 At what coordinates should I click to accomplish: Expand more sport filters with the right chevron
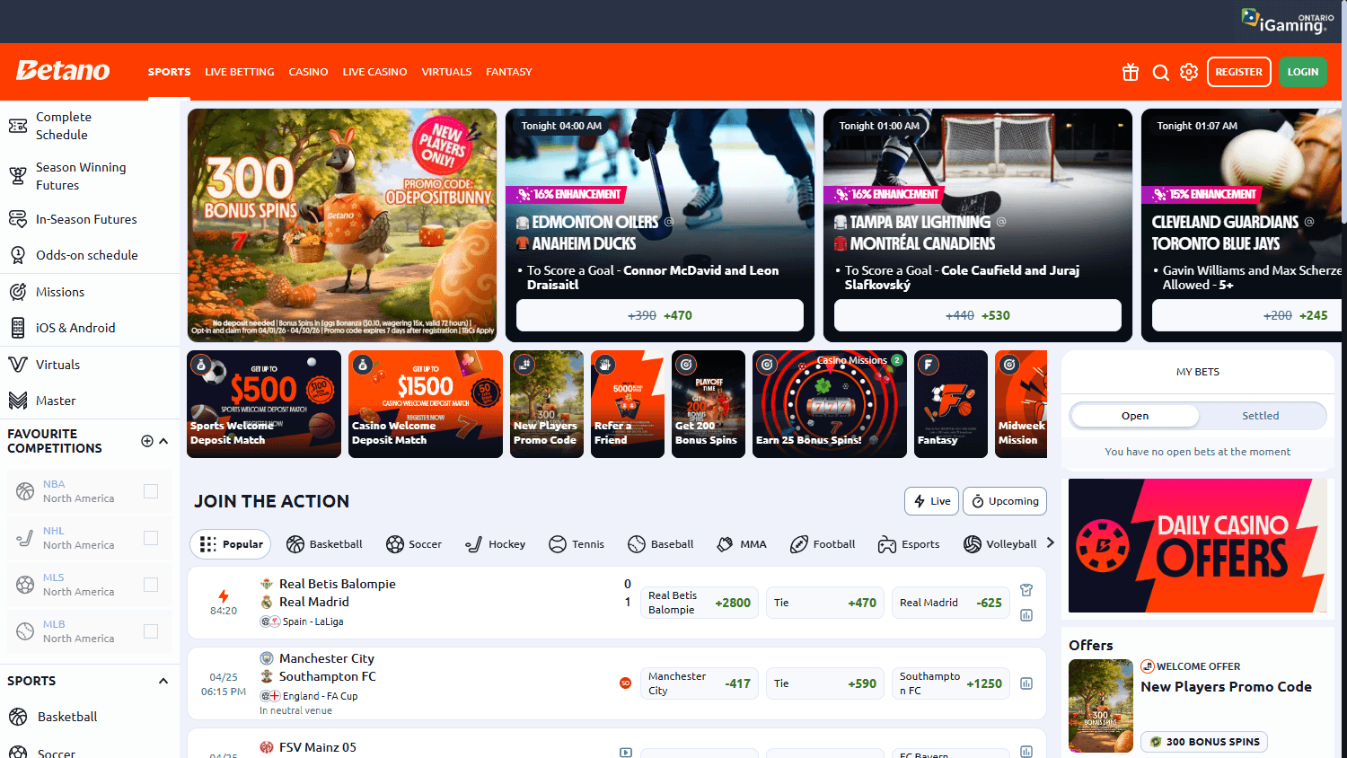(x=1049, y=543)
